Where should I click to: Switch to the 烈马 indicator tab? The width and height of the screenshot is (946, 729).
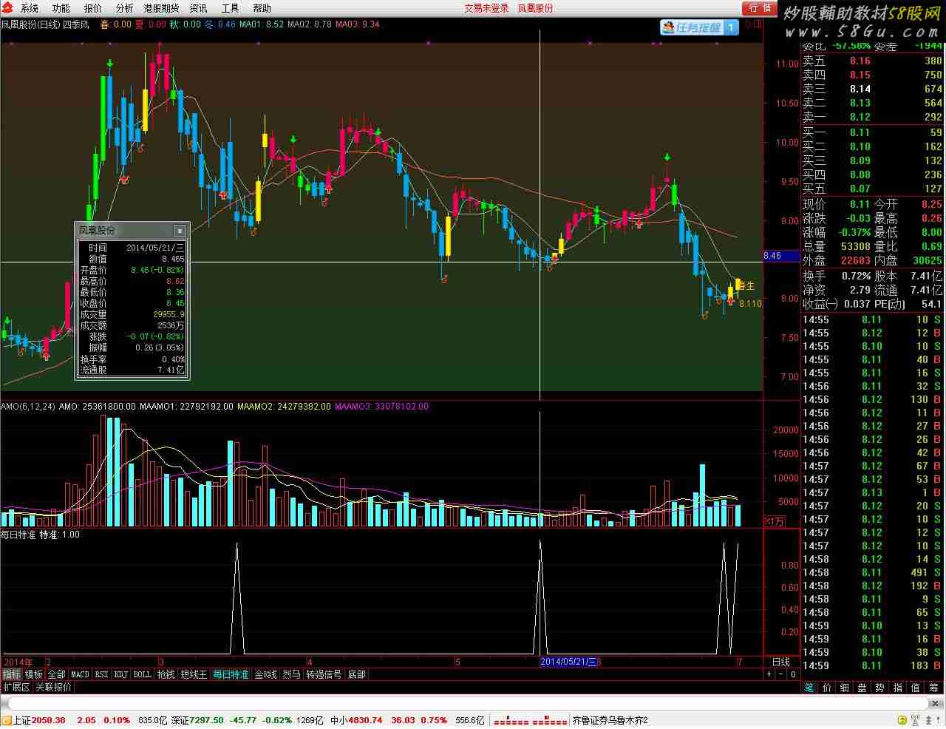pos(291,674)
